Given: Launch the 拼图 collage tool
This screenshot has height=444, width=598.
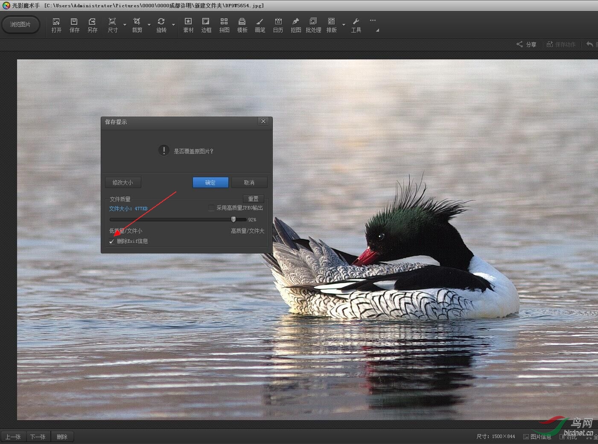Looking at the screenshot, I should coord(224,25).
